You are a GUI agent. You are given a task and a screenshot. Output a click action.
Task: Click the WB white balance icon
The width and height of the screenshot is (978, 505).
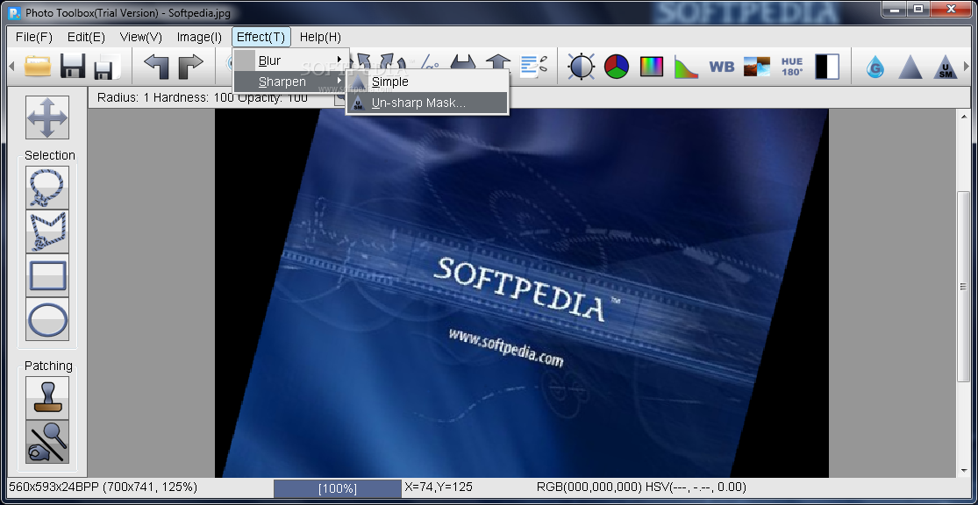[722, 66]
